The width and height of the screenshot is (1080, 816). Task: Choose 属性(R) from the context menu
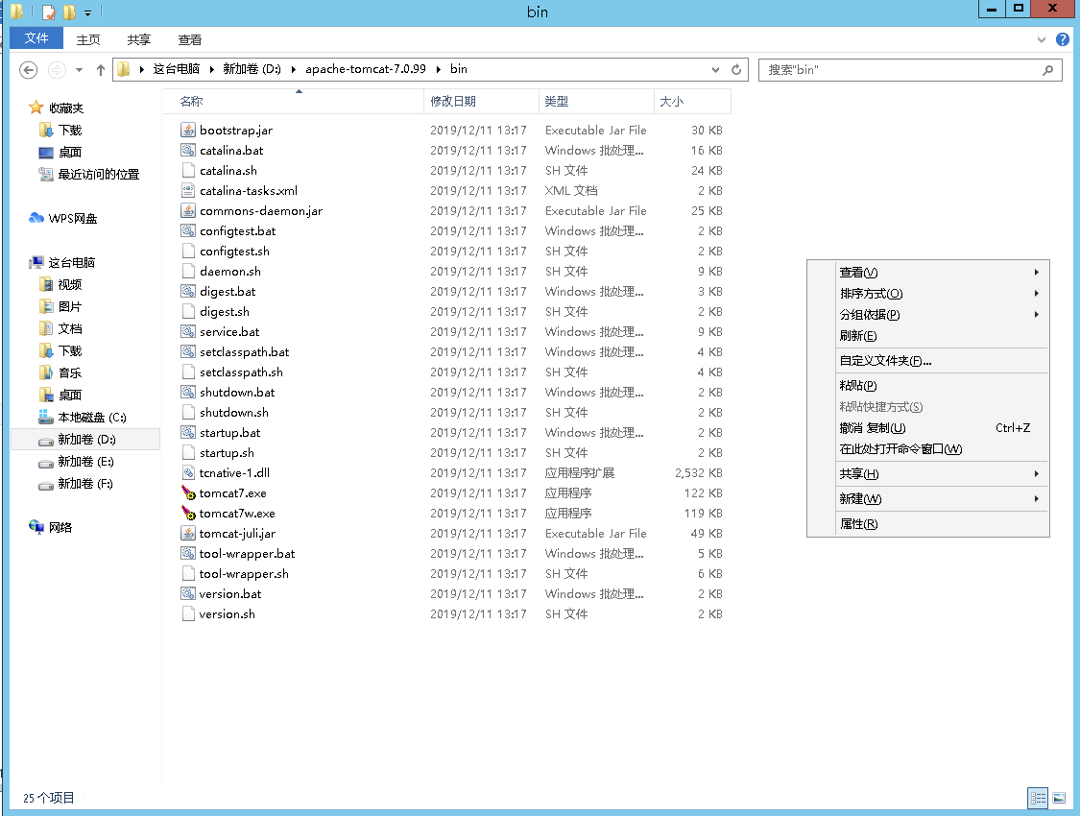[x=858, y=524]
